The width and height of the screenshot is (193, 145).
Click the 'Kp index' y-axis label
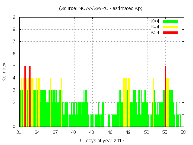[x=4, y=72]
